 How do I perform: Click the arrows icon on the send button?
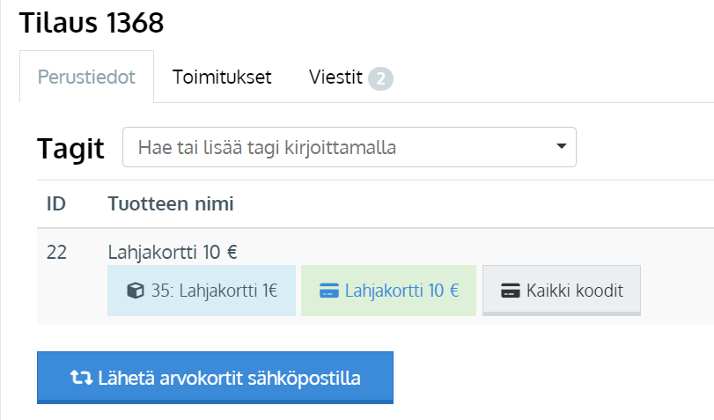tap(81, 378)
